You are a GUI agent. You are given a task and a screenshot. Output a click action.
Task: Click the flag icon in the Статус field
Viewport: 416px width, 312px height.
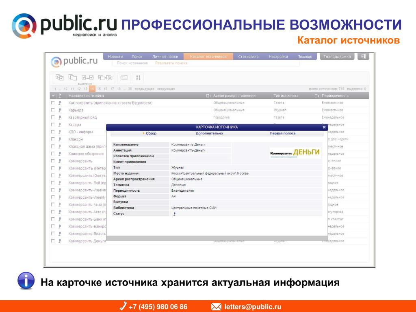[174, 214]
